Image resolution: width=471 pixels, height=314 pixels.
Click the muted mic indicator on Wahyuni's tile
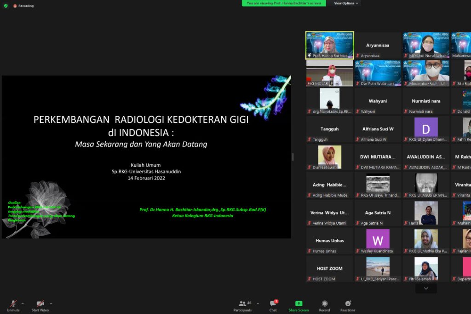tap(357, 112)
